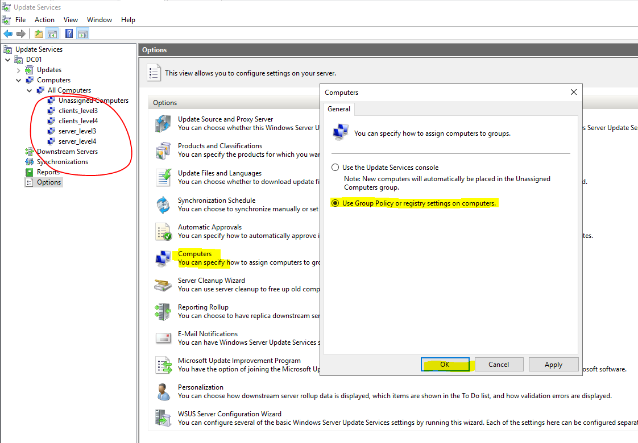This screenshot has height=443, width=638.
Task: Select Use Group Policy or registry settings radio
Action: point(335,203)
